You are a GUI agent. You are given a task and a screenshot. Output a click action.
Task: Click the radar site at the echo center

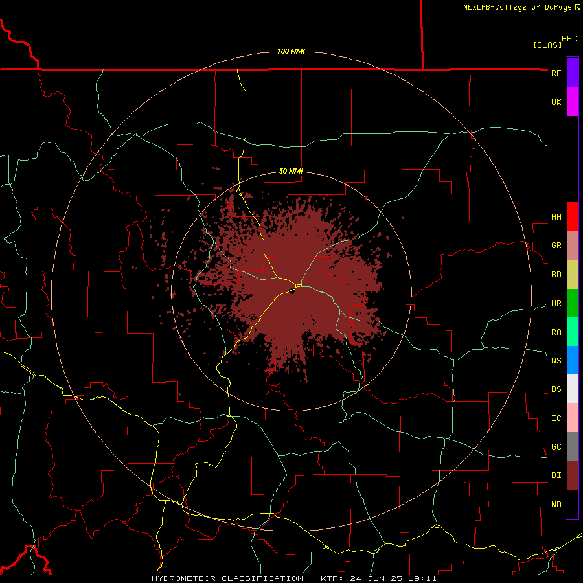tap(292, 291)
